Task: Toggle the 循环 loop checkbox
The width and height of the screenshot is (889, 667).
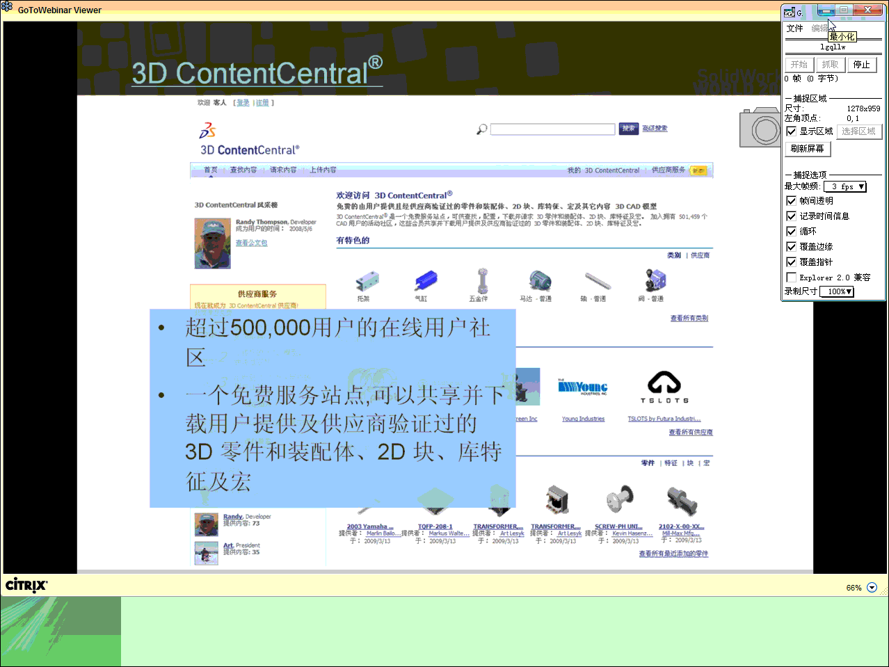Action: 791,231
